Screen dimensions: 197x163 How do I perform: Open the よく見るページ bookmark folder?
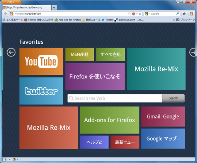pyautogui.click(x=13, y=20)
